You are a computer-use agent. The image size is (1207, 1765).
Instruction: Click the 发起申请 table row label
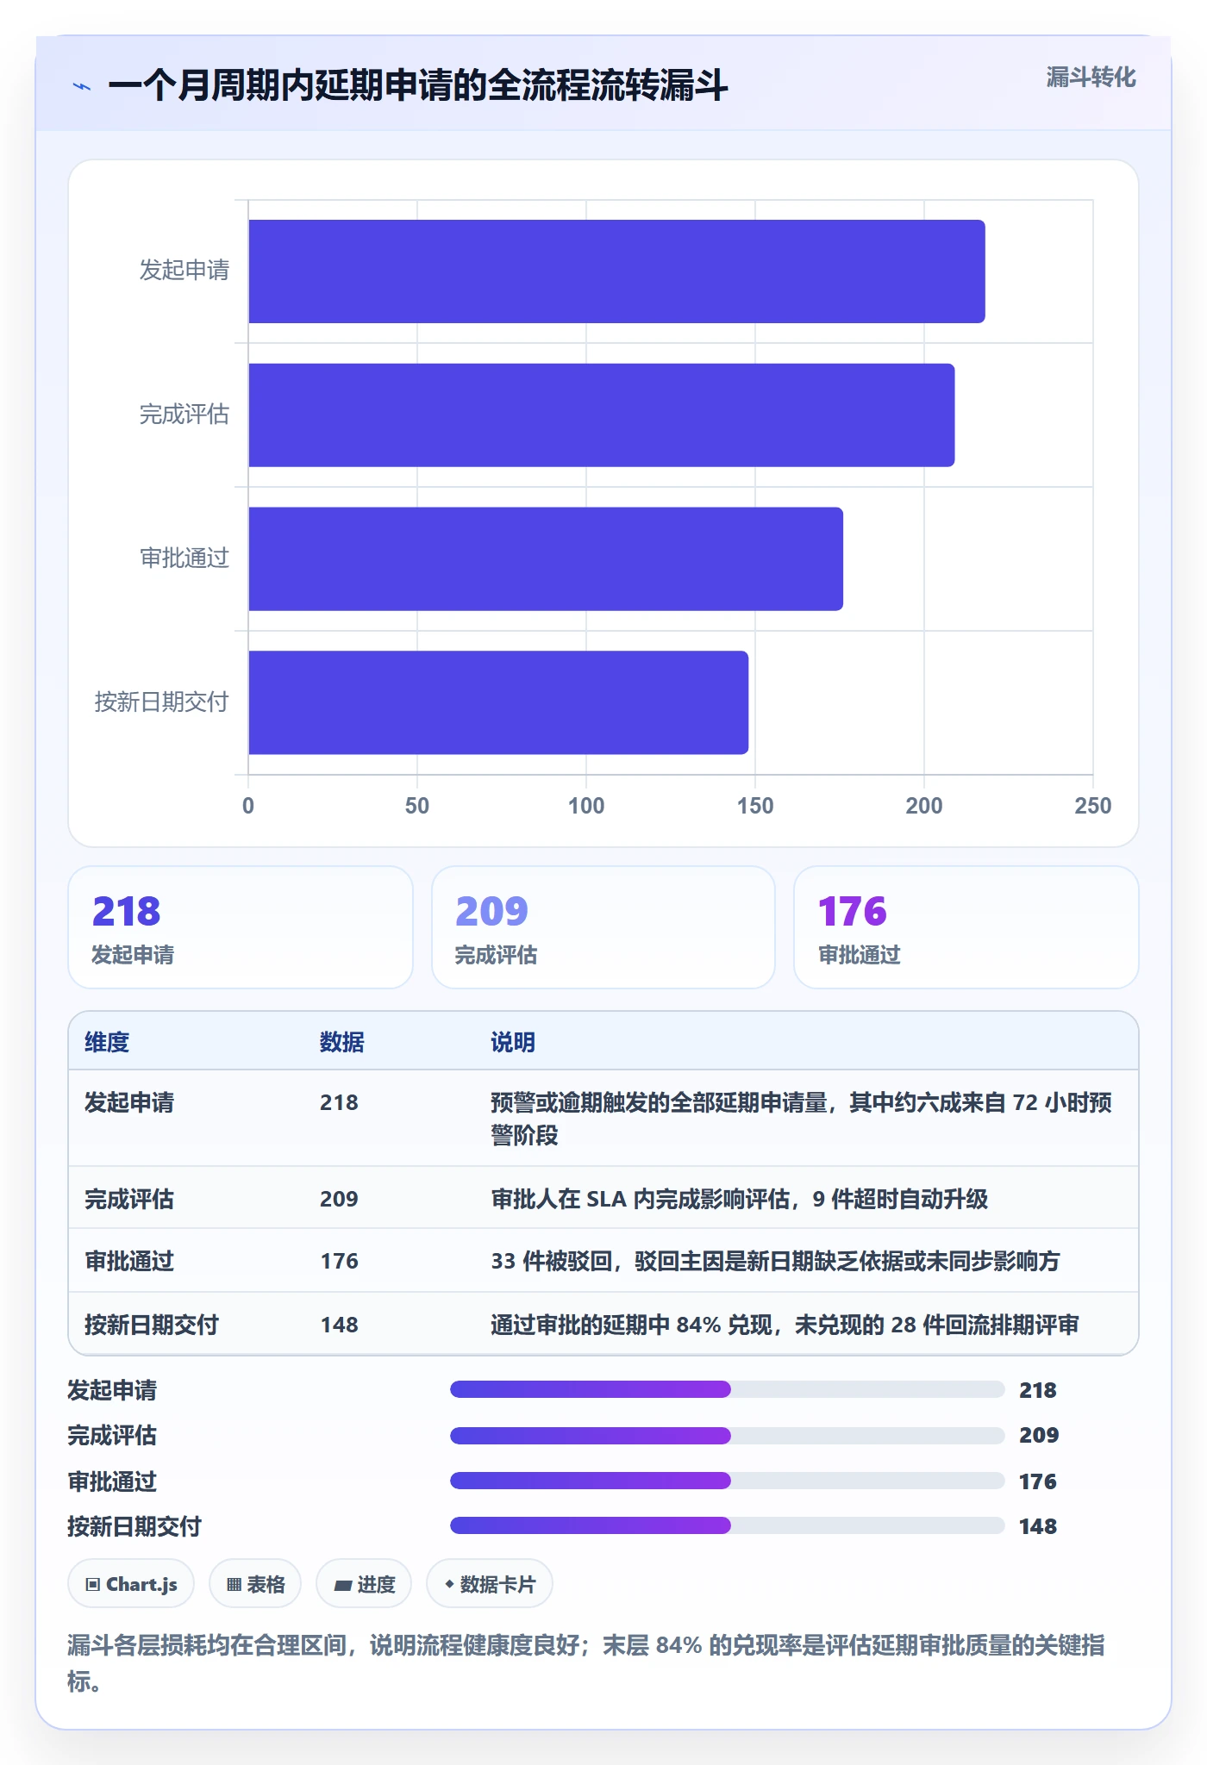pos(129,1102)
